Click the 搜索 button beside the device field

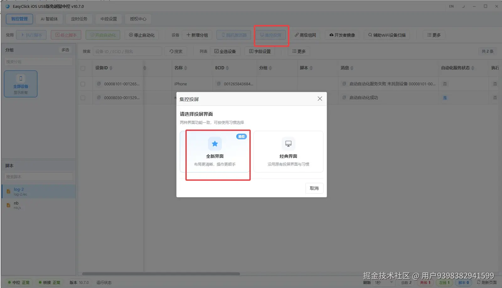tap(176, 51)
